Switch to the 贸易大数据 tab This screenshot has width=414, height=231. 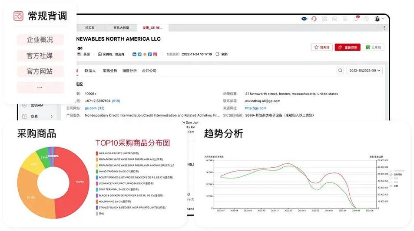(x=121, y=28)
